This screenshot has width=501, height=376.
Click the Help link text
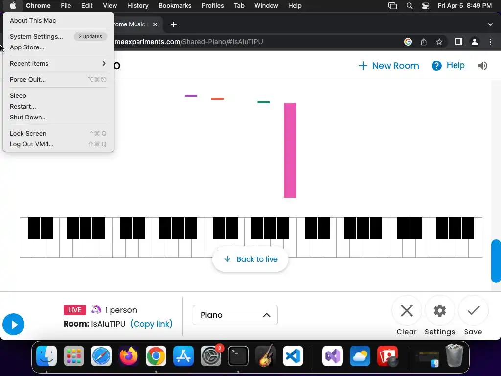[455, 65]
